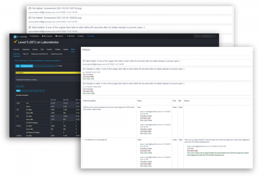The width and height of the screenshot is (259, 177).
Task: Select the Work tab
Action: point(73,49)
